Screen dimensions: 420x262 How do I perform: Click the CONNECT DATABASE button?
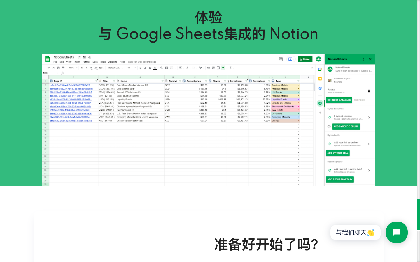point(339,100)
